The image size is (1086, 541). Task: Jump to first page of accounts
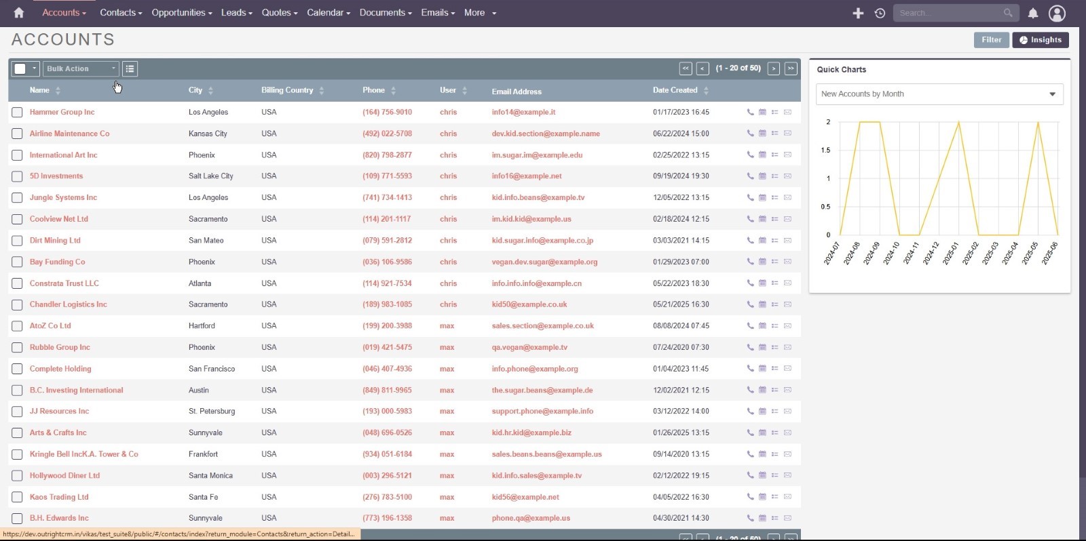(686, 68)
